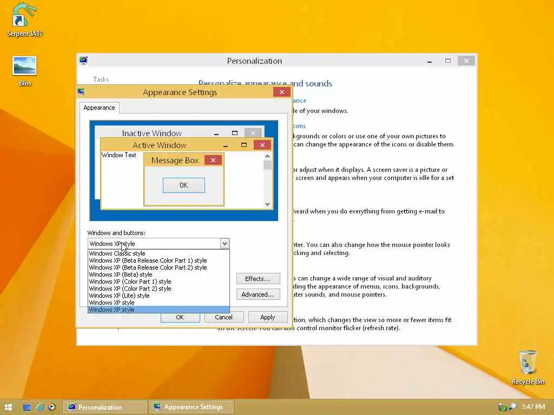Click the Window Text sample in the preview
554x415 pixels.
click(x=118, y=155)
